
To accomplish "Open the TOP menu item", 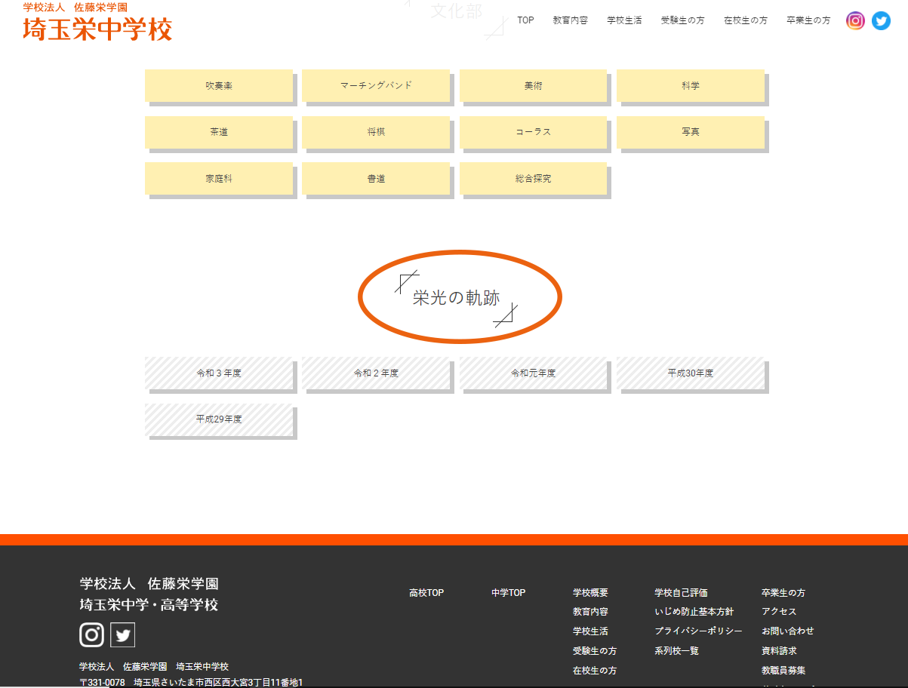I will (x=525, y=20).
